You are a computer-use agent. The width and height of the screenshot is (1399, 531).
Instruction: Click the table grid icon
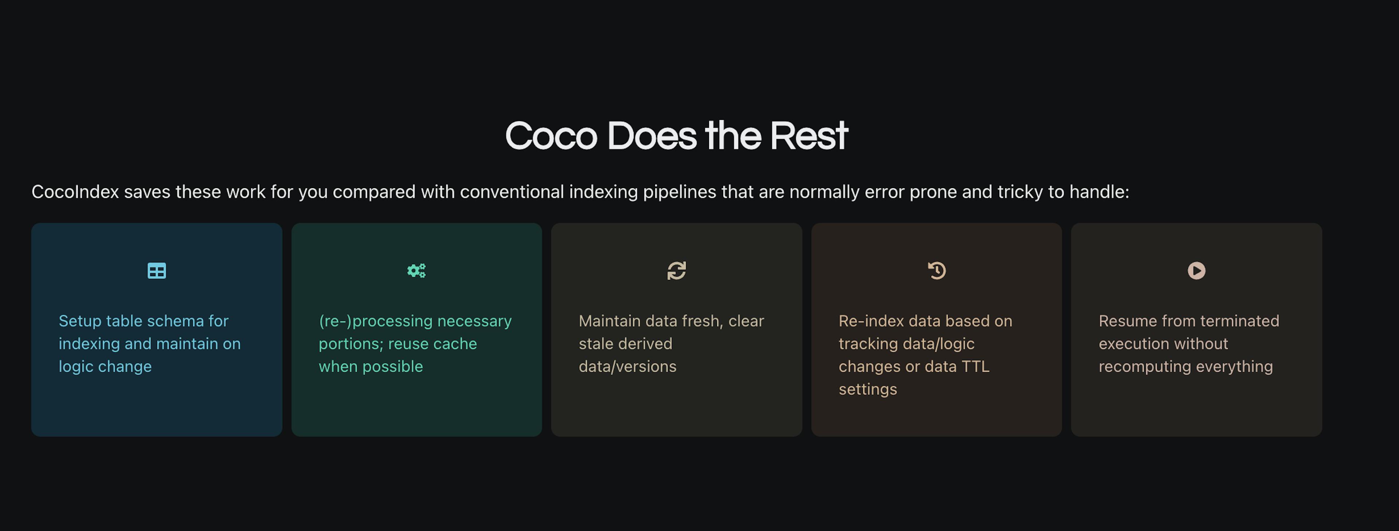(x=156, y=271)
